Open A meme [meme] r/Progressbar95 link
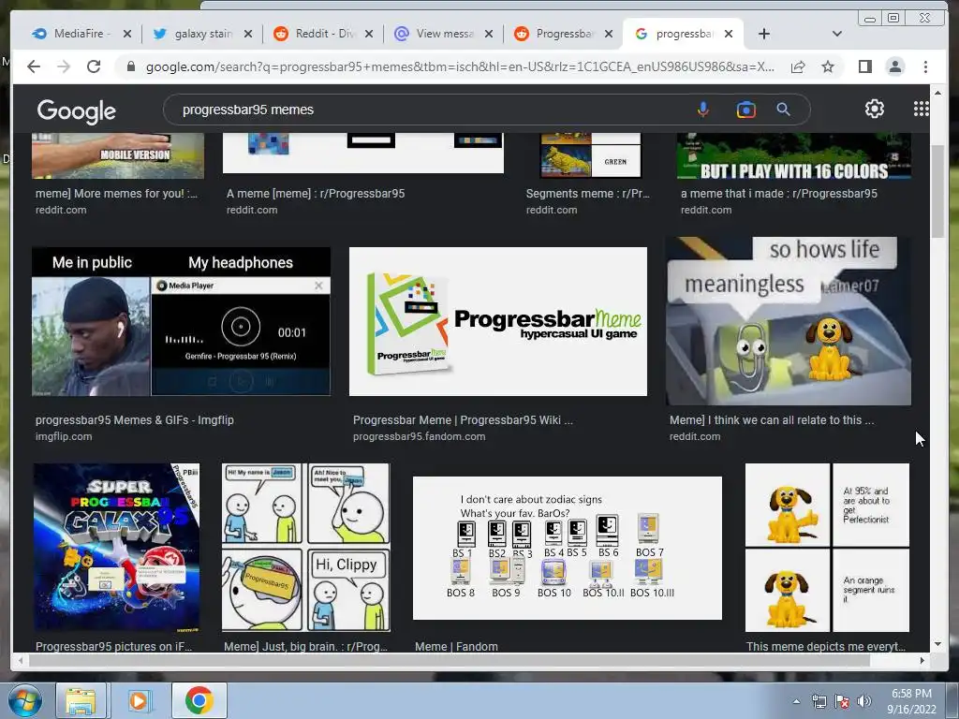This screenshot has width=959, height=719. [x=316, y=193]
